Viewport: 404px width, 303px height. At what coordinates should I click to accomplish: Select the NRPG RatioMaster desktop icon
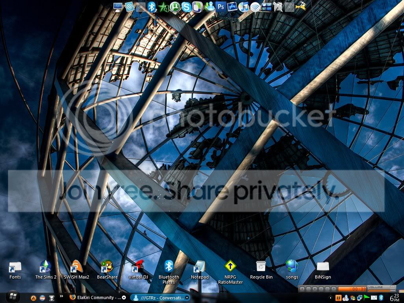230,272
